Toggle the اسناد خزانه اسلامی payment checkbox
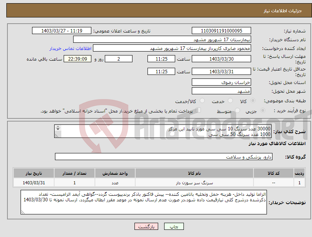 (199, 110)
